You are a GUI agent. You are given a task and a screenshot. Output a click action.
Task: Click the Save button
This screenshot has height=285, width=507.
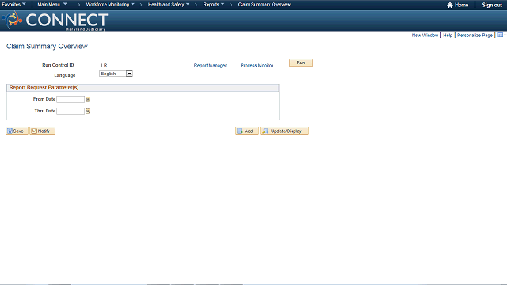[17, 131]
